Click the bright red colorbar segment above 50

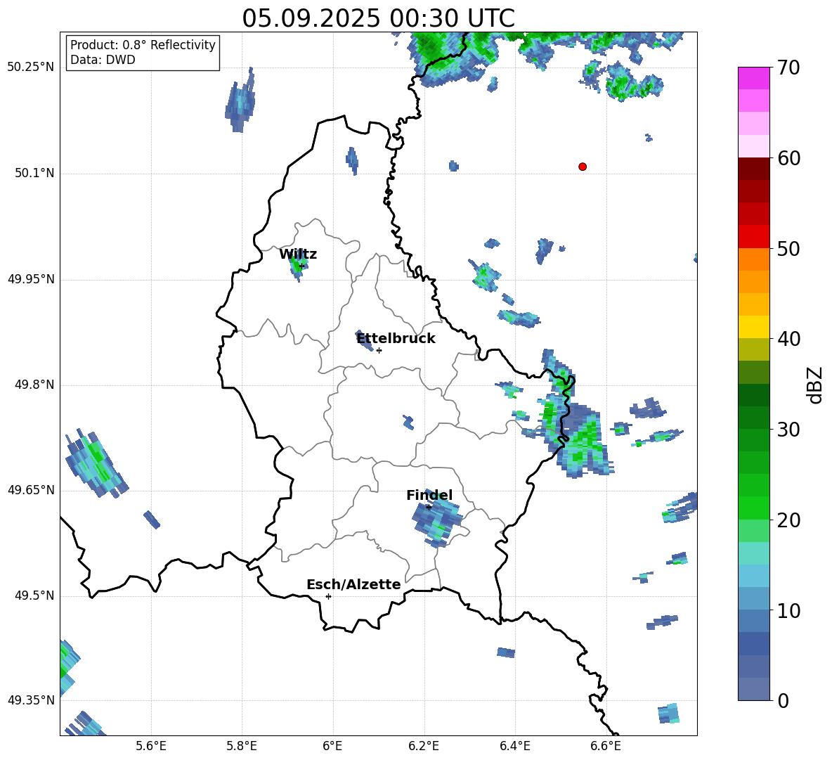[753, 237]
